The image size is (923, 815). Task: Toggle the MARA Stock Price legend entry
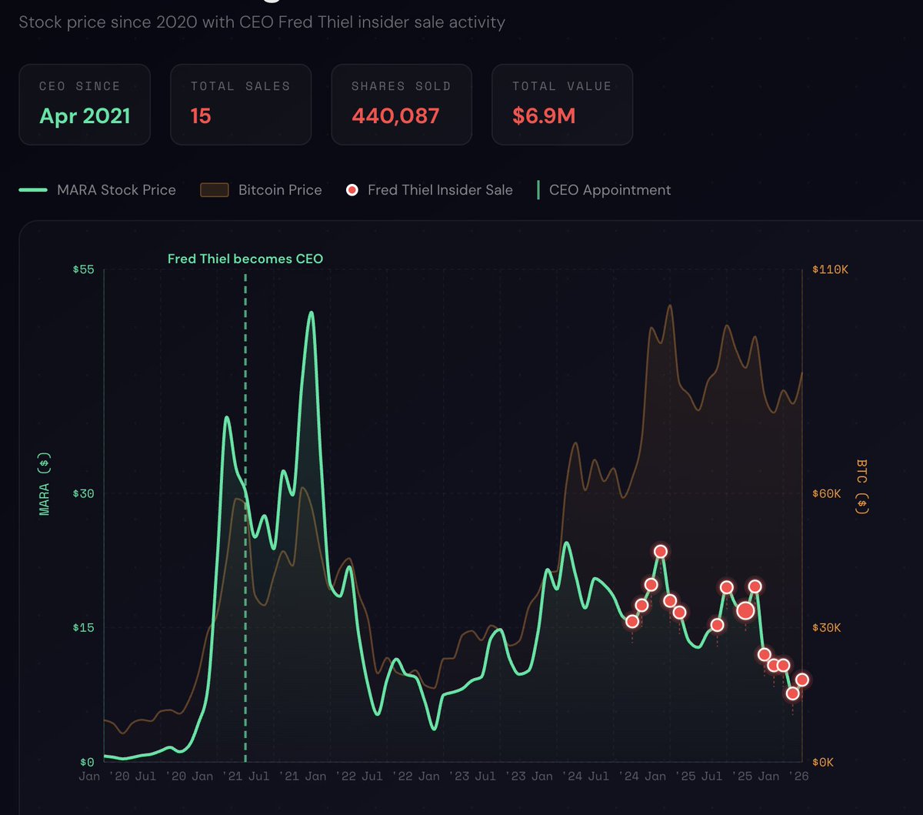click(x=98, y=190)
